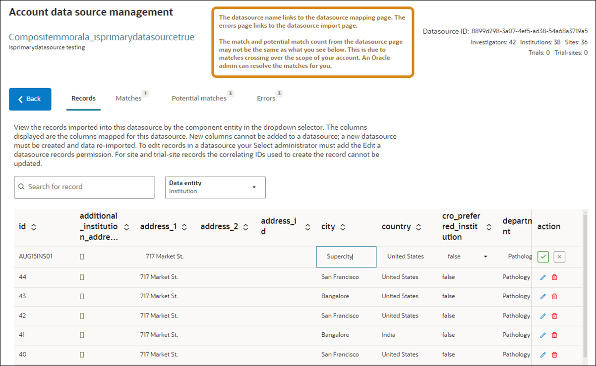The image size is (596, 366).
Task: Click United States country in row 42
Action: pyautogui.click(x=400, y=316)
